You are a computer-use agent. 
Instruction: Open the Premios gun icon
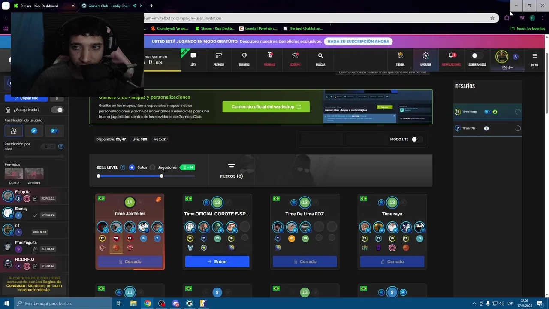click(x=219, y=56)
